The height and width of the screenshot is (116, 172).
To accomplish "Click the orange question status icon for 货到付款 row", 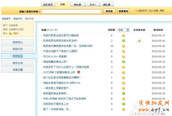I will click(124, 36).
